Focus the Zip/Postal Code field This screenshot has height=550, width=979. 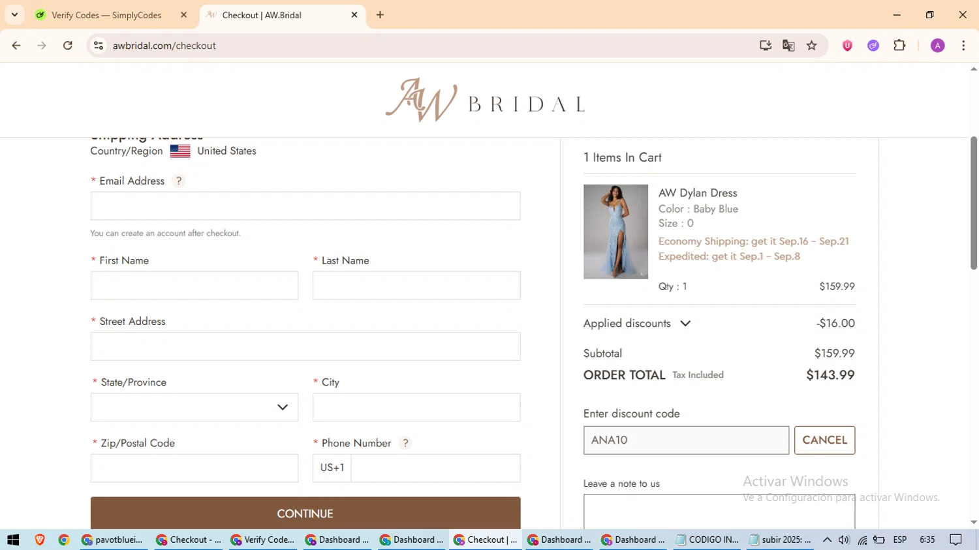194,468
